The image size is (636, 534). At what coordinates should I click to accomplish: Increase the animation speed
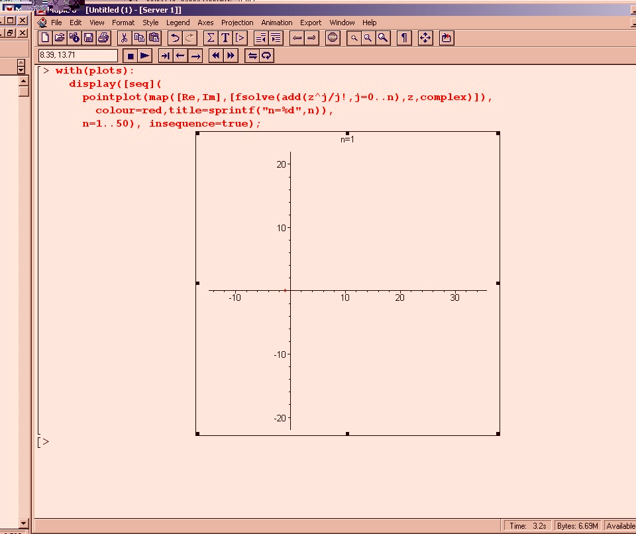(231, 56)
